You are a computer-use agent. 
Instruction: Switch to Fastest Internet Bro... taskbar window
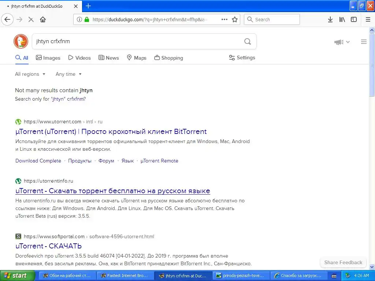pyautogui.click(x=125, y=276)
